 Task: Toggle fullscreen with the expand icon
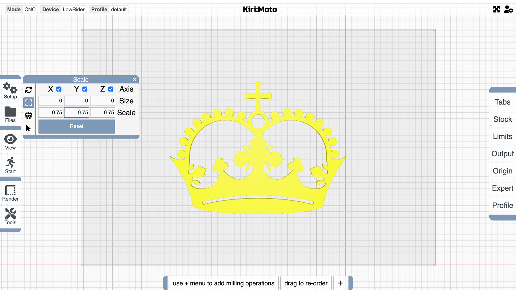[x=496, y=9]
